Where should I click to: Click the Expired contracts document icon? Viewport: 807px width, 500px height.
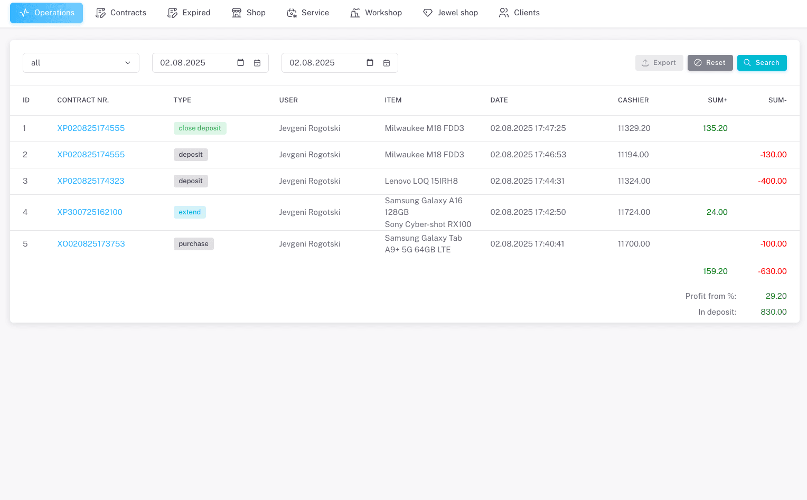[x=172, y=12]
